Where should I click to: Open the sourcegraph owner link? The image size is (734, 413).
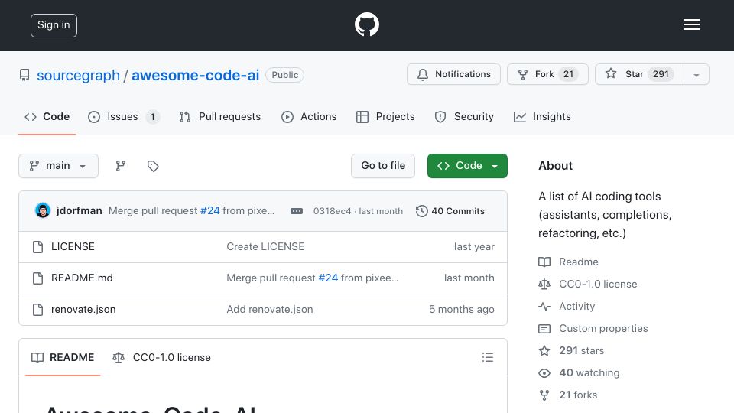78,75
